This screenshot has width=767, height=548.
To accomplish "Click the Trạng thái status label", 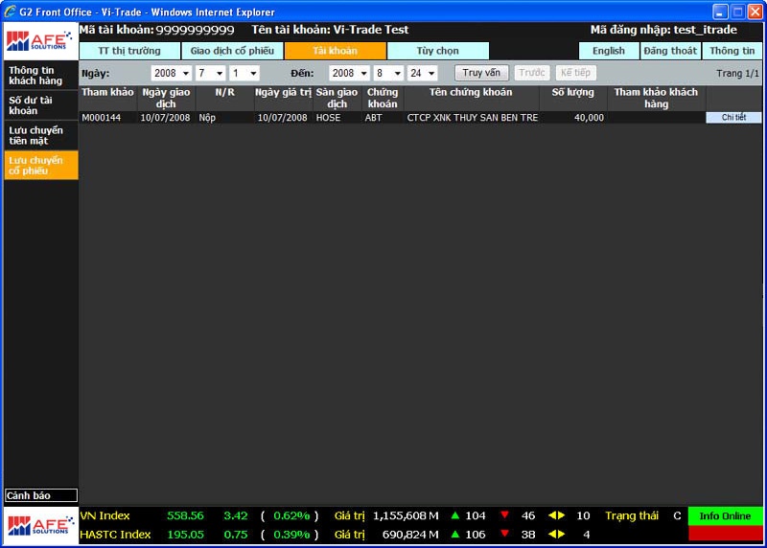I will click(x=632, y=516).
